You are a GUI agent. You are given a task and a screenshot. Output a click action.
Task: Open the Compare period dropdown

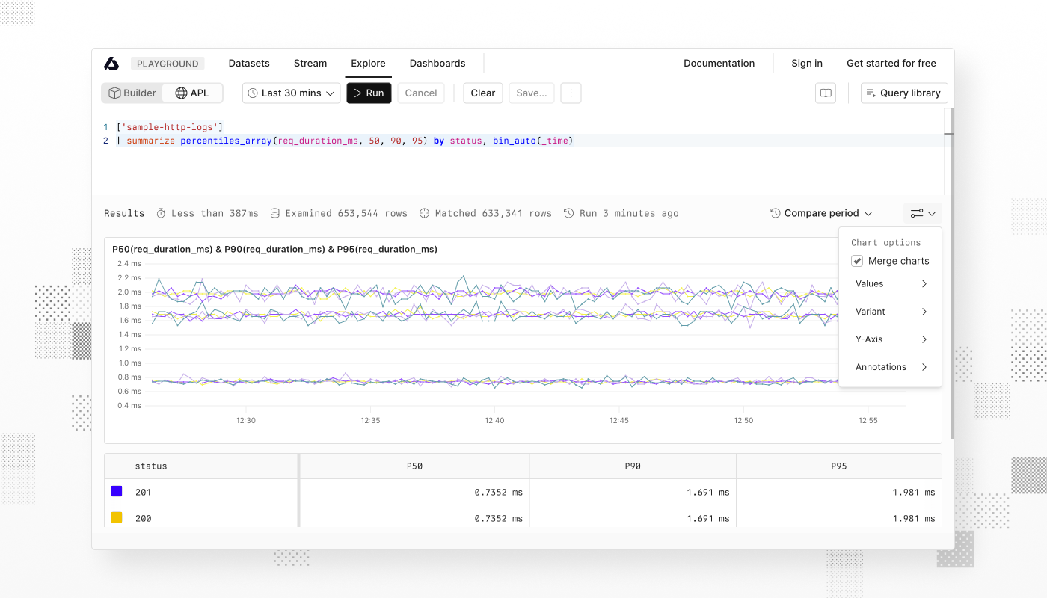tap(821, 213)
